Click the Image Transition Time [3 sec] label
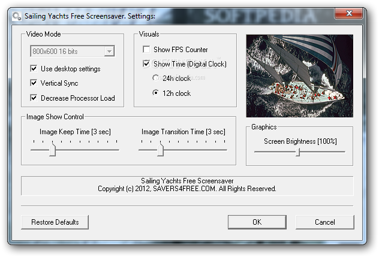 click(x=184, y=132)
